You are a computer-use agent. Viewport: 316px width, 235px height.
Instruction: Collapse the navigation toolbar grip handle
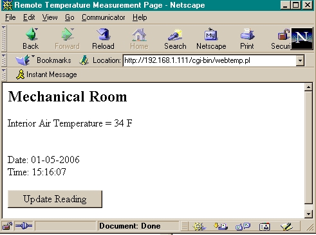pos(4,39)
